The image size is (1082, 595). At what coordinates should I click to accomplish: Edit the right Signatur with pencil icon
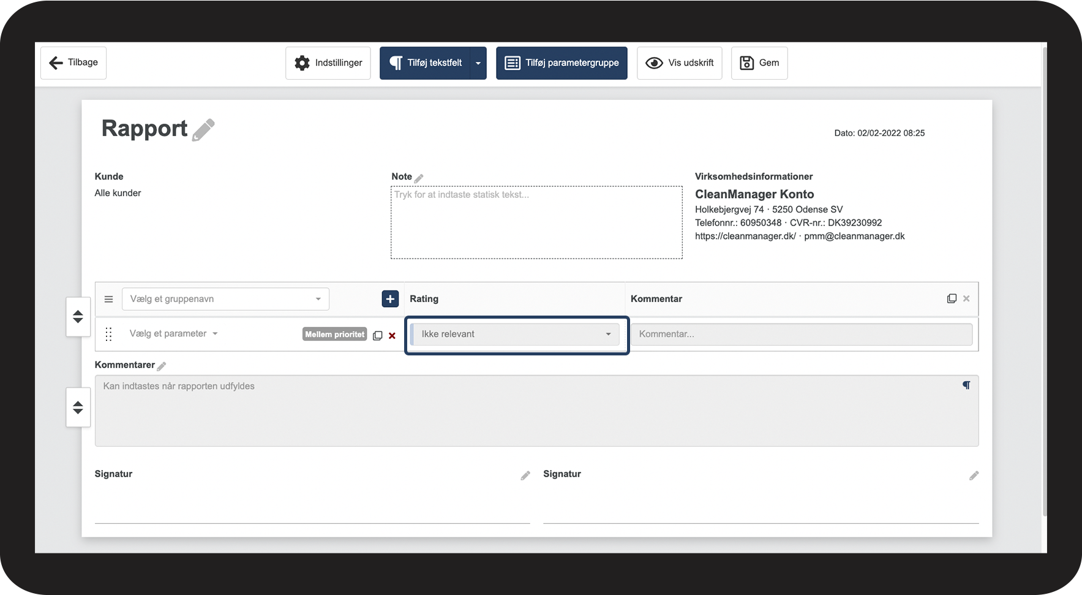pyautogui.click(x=974, y=476)
